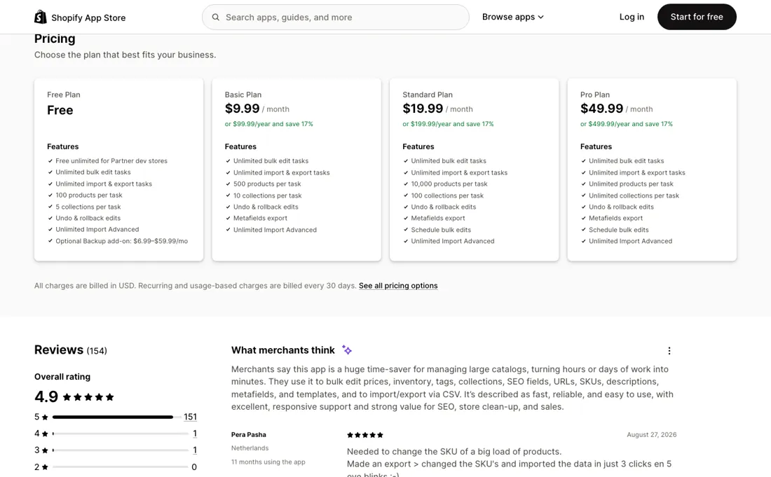
Task: Open See all pricing options link
Action: click(x=398, y=286)
